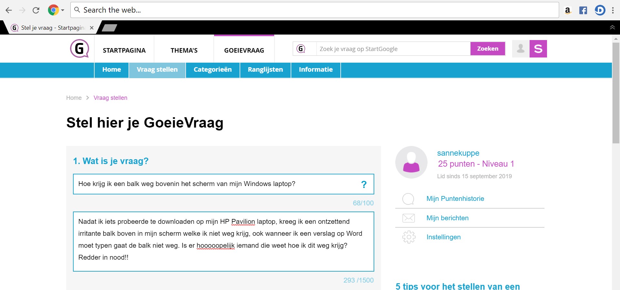The image size is (620, 290).
Task: Click the grey user avatar icon in header
Action: point(521,49)
